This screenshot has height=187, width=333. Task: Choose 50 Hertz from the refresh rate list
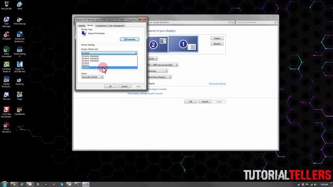(109, 63)
